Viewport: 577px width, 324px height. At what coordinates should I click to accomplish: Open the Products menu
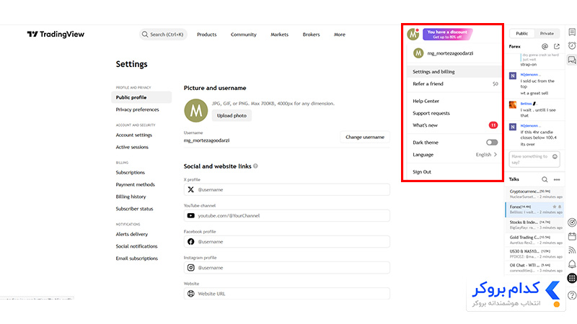click(206, 35)
